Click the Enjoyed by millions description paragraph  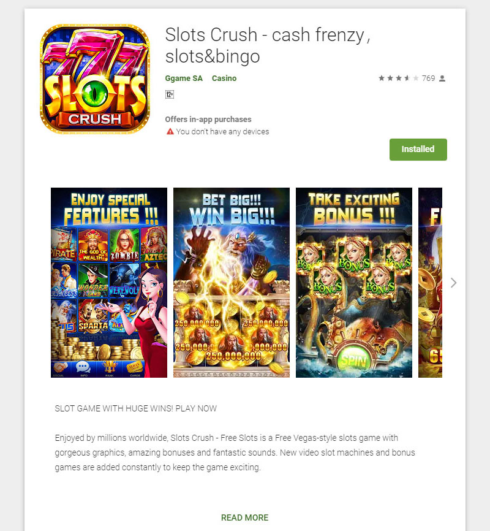(x=235, y=453)
